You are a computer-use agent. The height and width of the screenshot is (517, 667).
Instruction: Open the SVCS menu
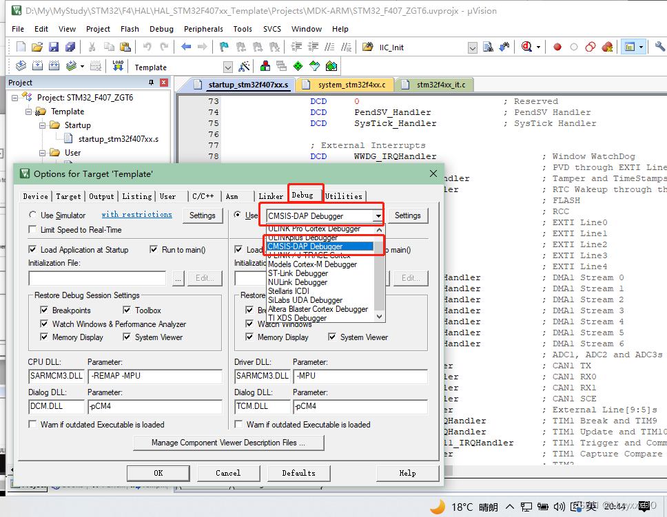271,29
